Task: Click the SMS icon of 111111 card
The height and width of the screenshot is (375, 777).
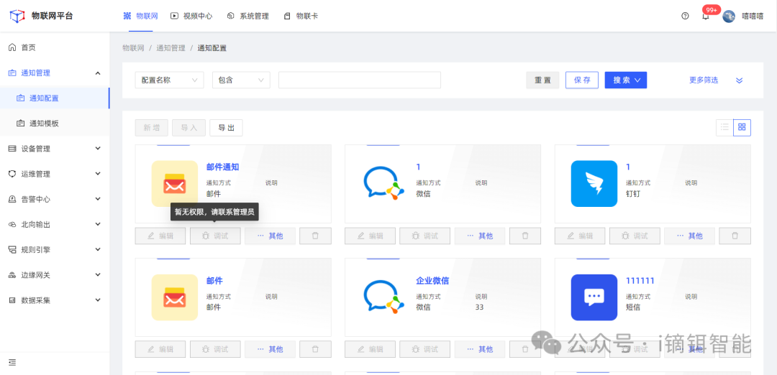Action: pyautogui.click(x=594, y=297)
